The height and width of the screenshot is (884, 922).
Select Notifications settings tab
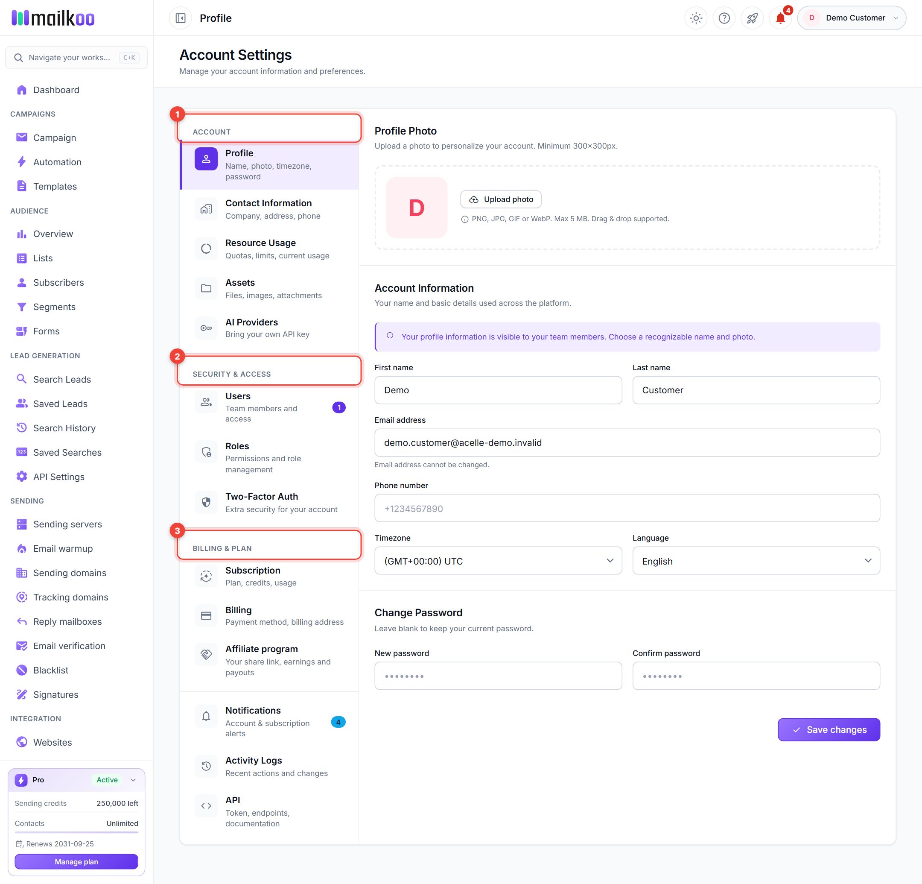coord(269,721)
